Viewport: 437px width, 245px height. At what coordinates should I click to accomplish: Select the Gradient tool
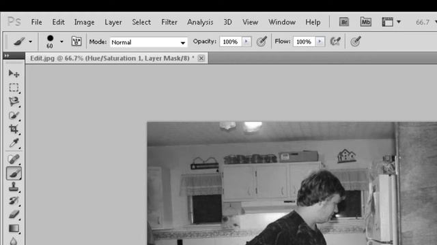(14, 229)
